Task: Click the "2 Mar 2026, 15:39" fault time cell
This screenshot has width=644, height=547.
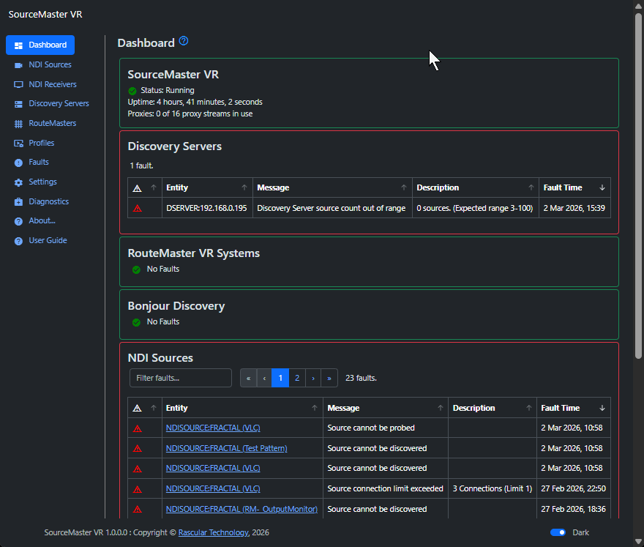Action: (x=574, y=209)
